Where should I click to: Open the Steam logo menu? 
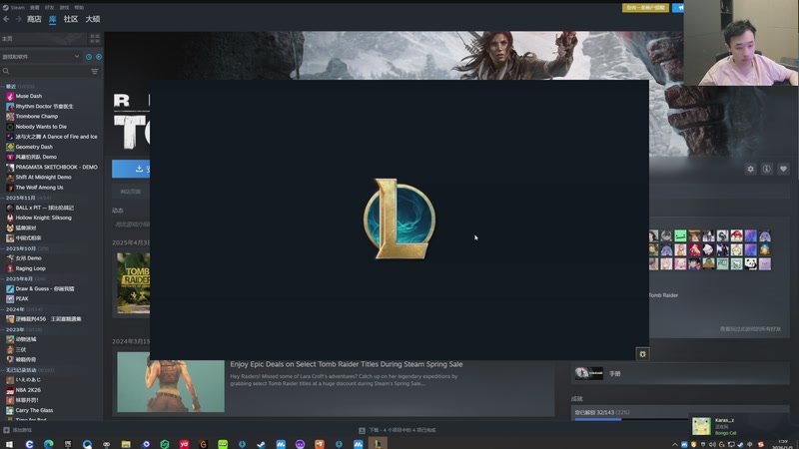[13, 8]
